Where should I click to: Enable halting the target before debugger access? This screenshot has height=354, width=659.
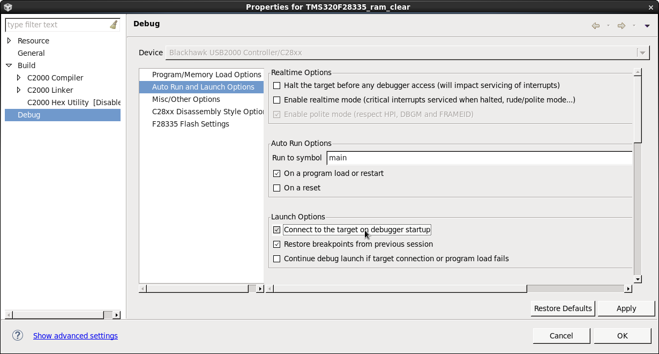[x=276, y=85]
